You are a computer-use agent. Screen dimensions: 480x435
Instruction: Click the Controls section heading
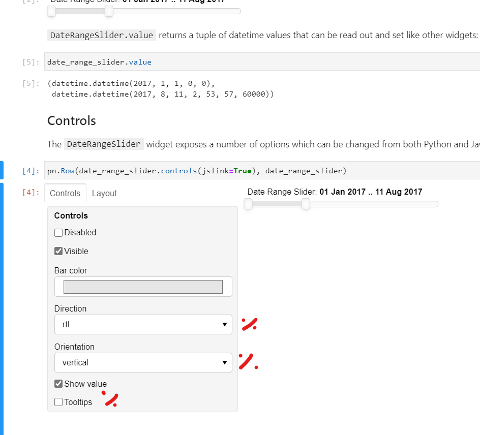click(71, 121)
